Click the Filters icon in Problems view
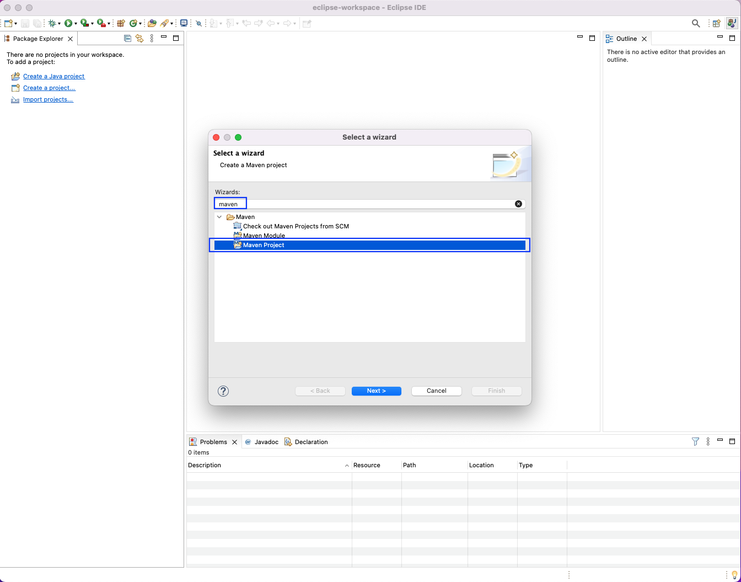This screenshot has width=741, height=582. 695,441
